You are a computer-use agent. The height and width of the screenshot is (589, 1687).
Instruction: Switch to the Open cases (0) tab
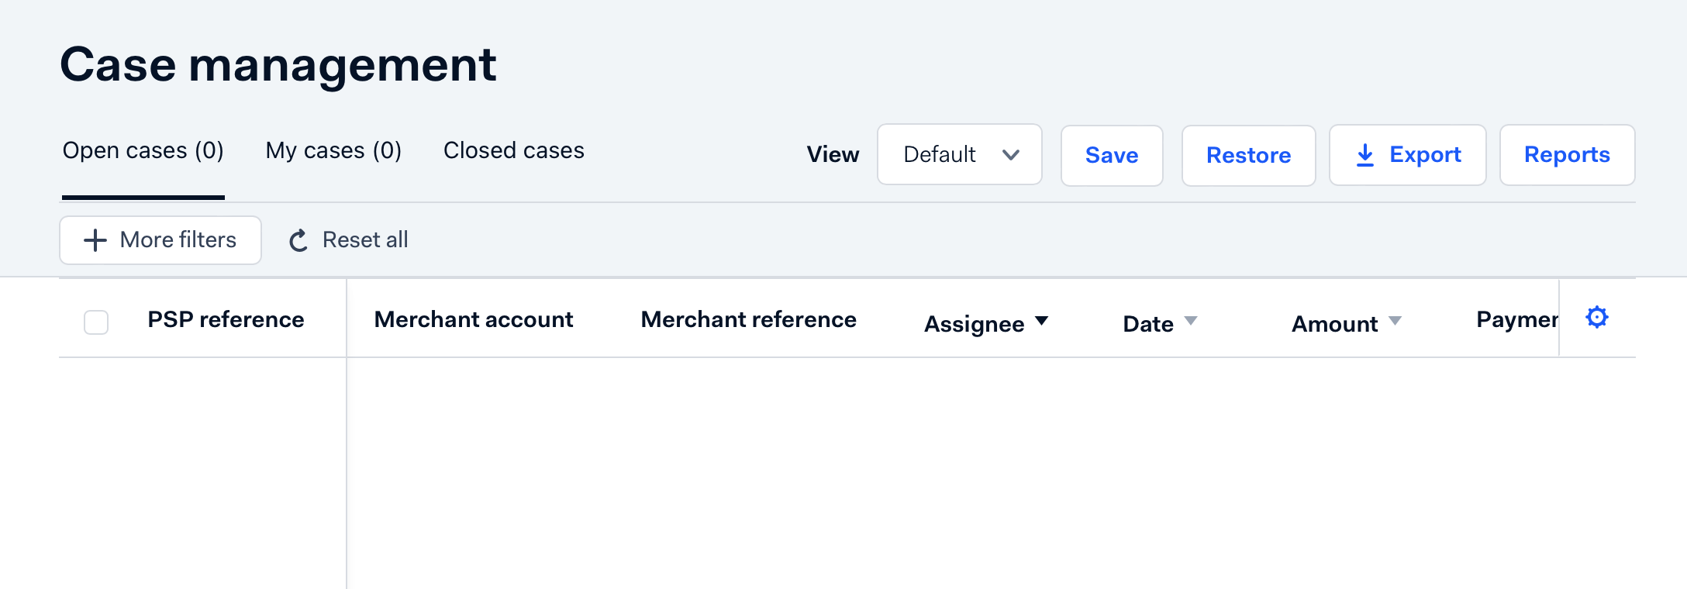pos(143,150)
